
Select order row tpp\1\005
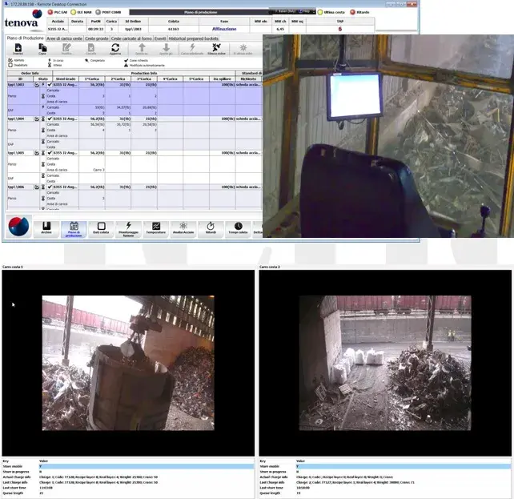(135, 153)
